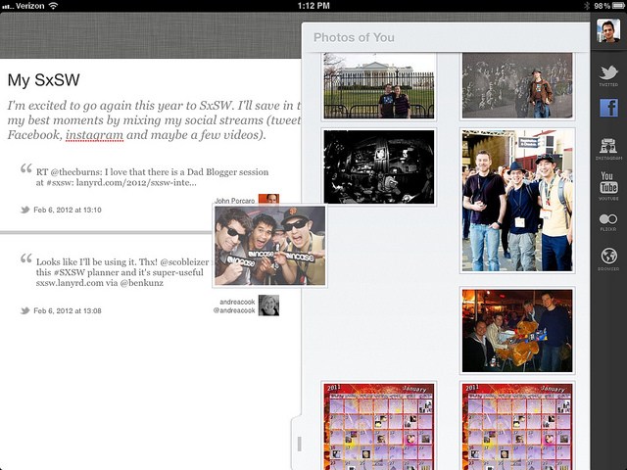Tap the timestamp Feb 6, 2012 at 13:10
The height and width of the screenshot is (470, 627).
(x=68, y=210)
